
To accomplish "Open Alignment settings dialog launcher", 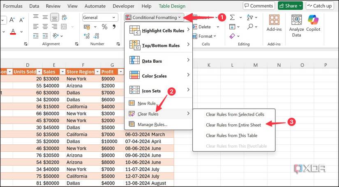I will (76, 44).
